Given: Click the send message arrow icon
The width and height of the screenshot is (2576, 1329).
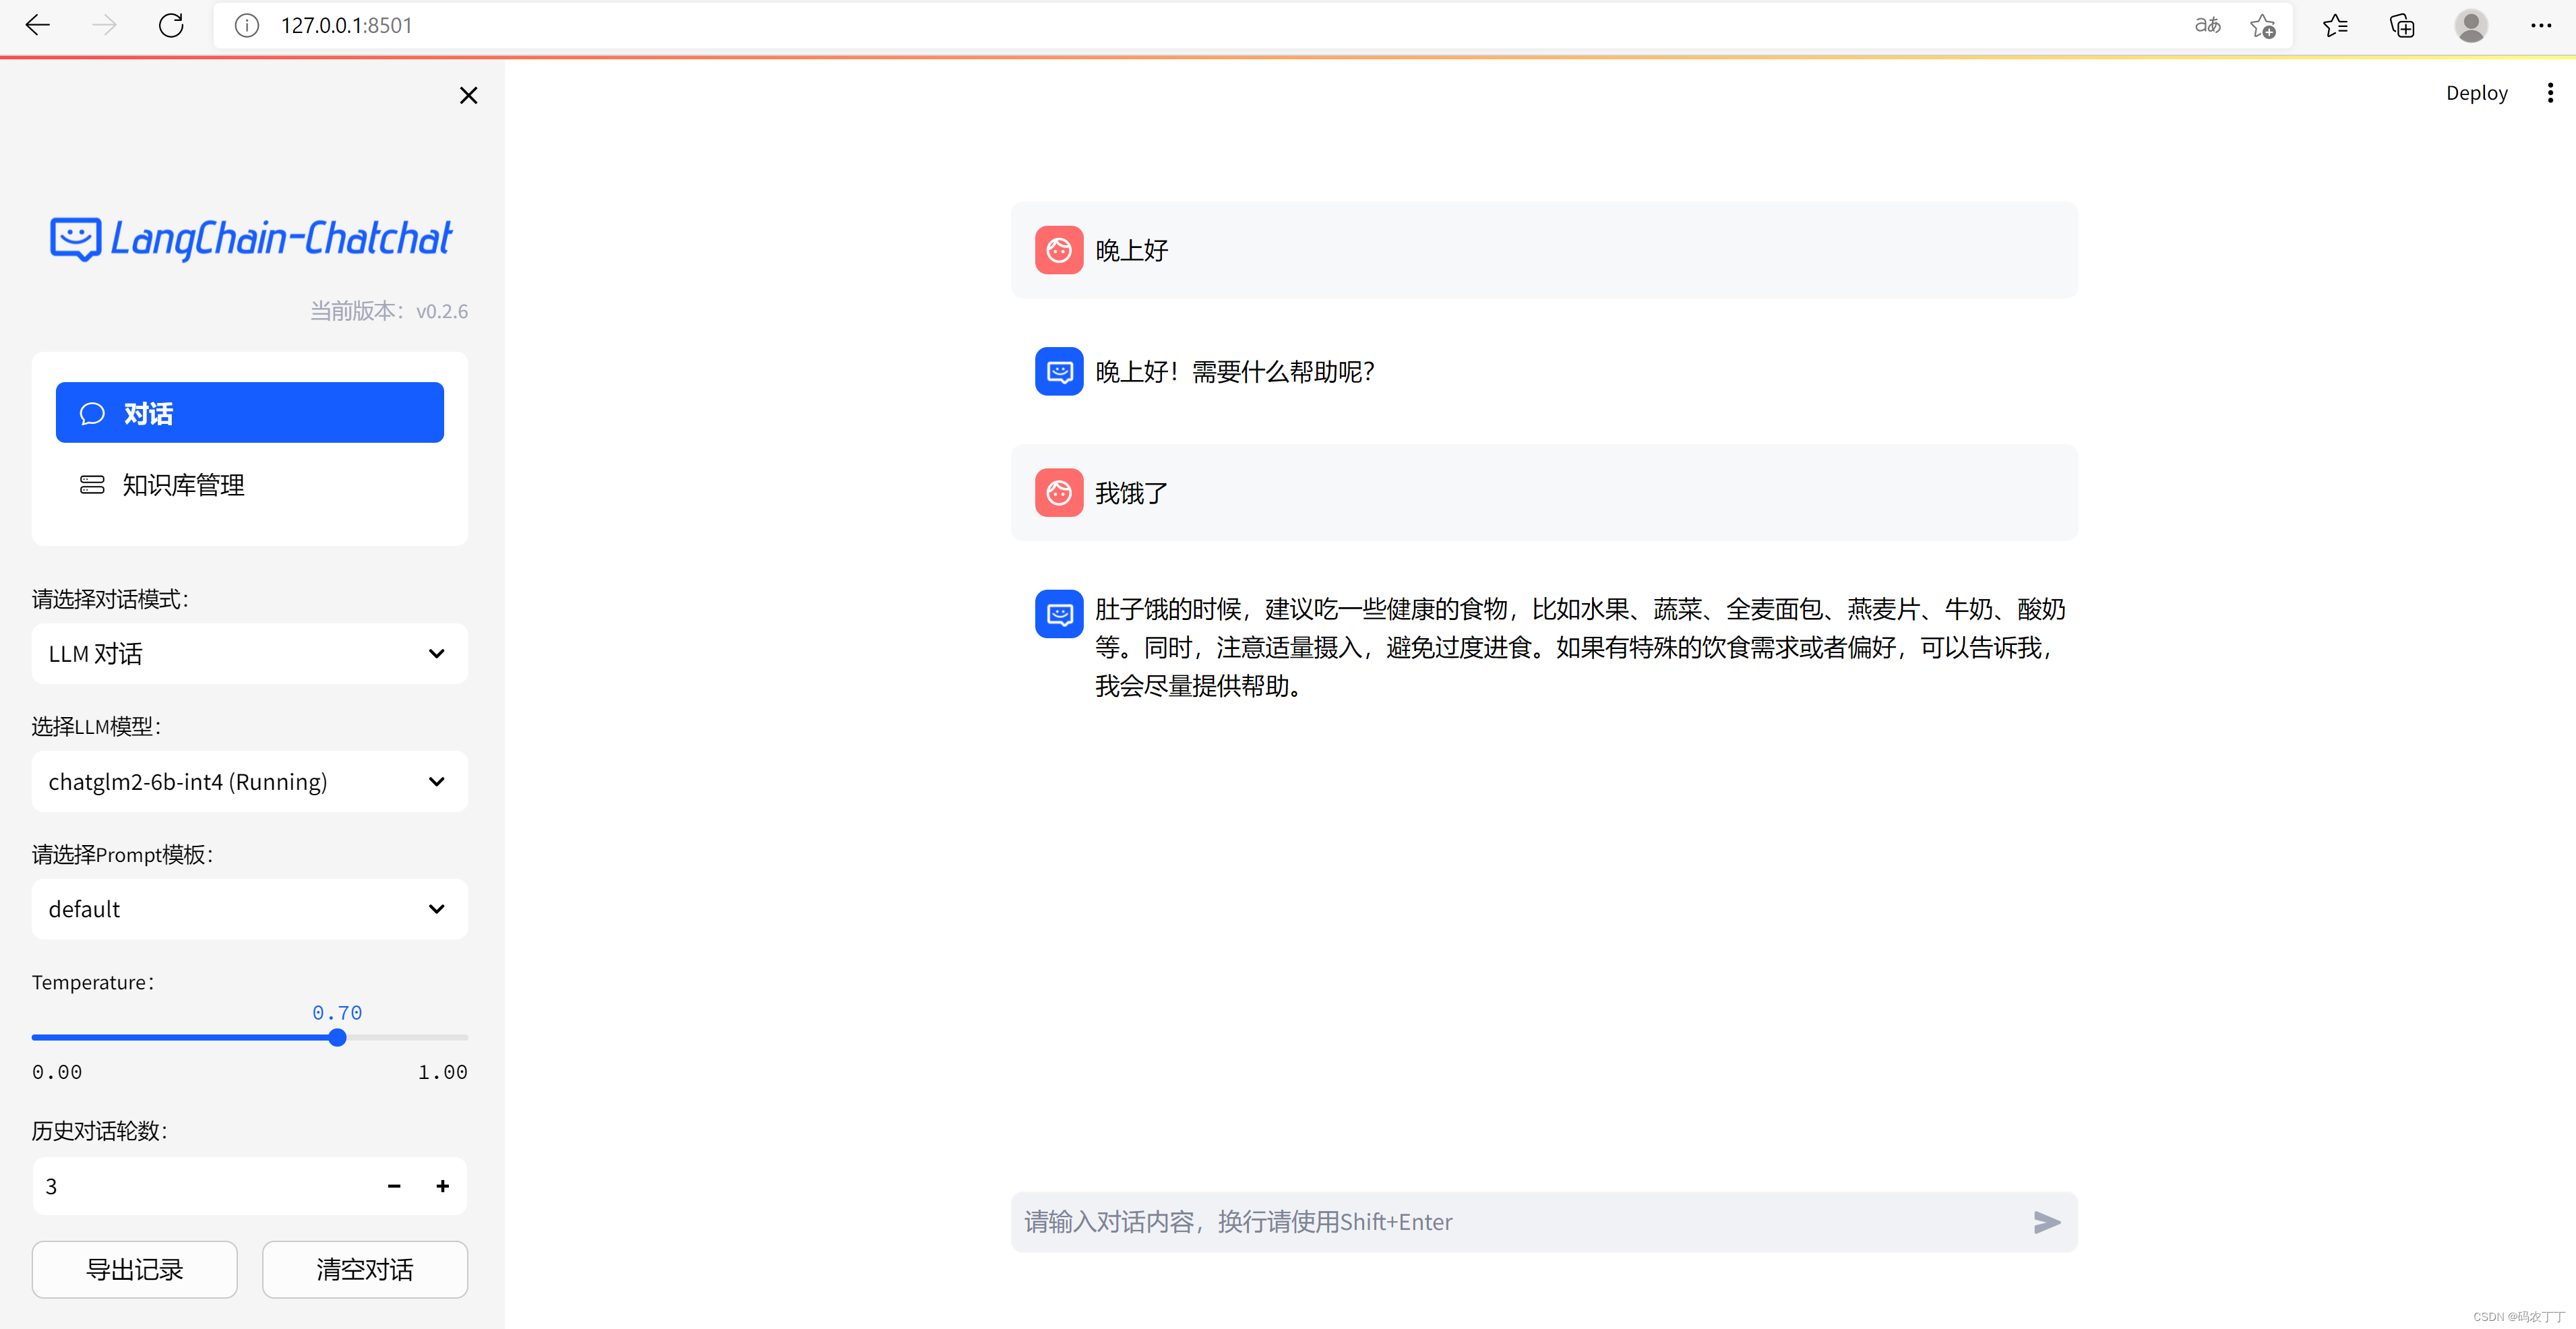Looking at the screenshot, I should (2046, 1222).
